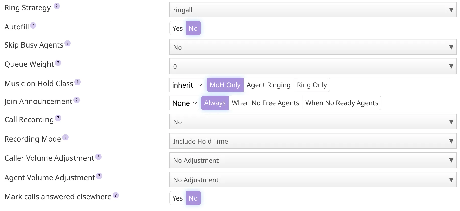Open the Recording Mode dropdown
Screen dimensions: 460x211
[x=312, y=141]
